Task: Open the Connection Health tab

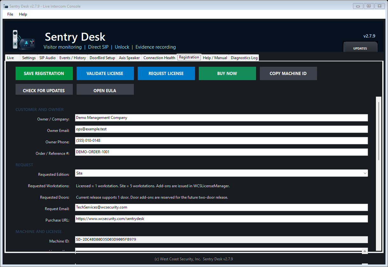Action: click(159, 58)
